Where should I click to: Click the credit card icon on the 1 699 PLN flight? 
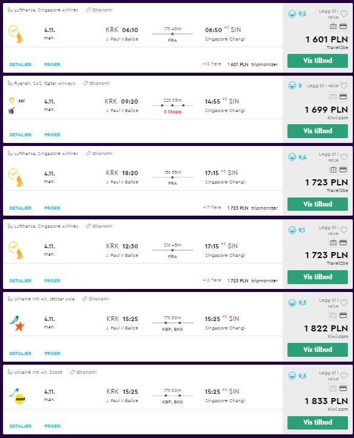[343, 97]
